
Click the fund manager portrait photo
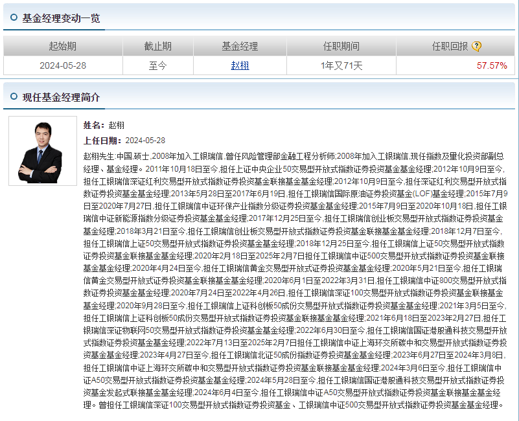click(43, 151)
